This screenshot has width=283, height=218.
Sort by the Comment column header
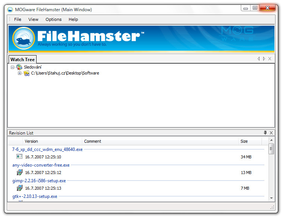(x=160, y=141)
